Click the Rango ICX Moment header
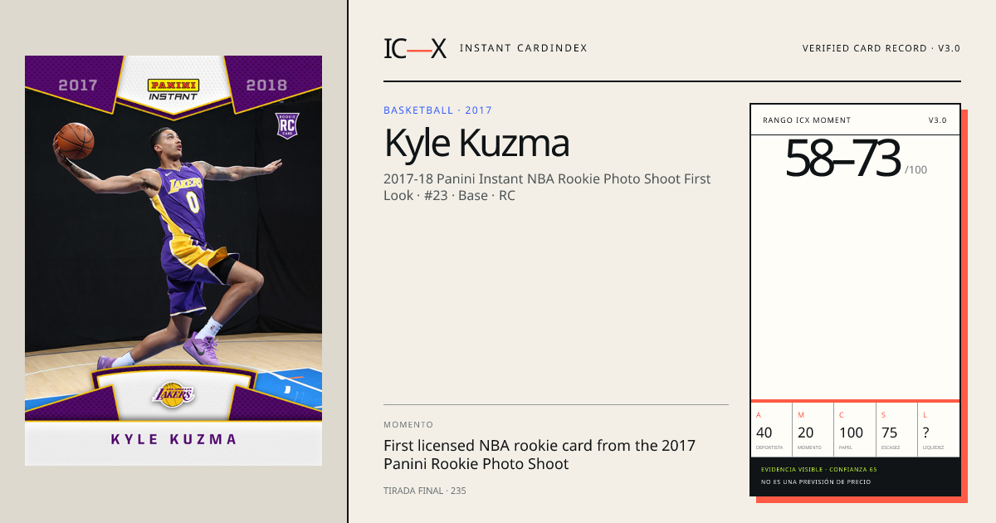 [x=807, y=120]
